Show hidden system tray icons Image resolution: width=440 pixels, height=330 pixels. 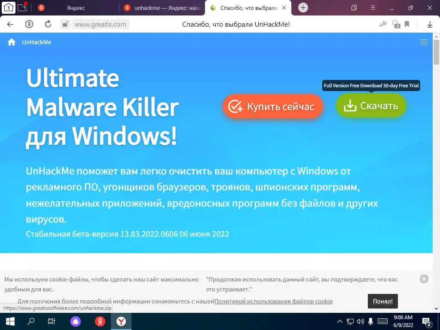point(339,321)
